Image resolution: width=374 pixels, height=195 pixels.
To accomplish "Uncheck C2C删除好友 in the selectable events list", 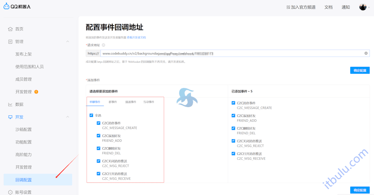I will pyautogui.click(x=98, y=148).
